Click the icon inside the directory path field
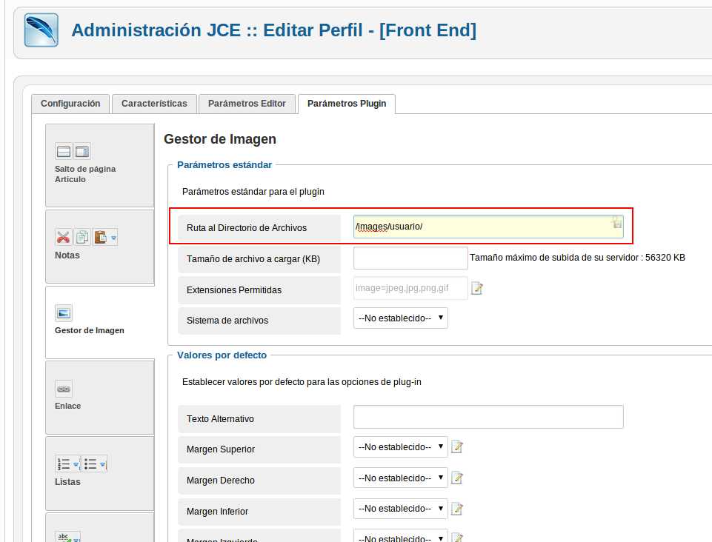The width and height of the screenshot is (712, 542). [x=616, y=222]
